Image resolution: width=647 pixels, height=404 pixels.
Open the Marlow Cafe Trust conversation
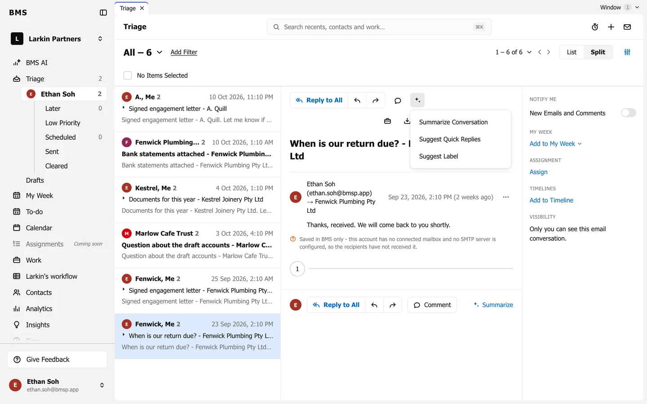click(197, 245)
